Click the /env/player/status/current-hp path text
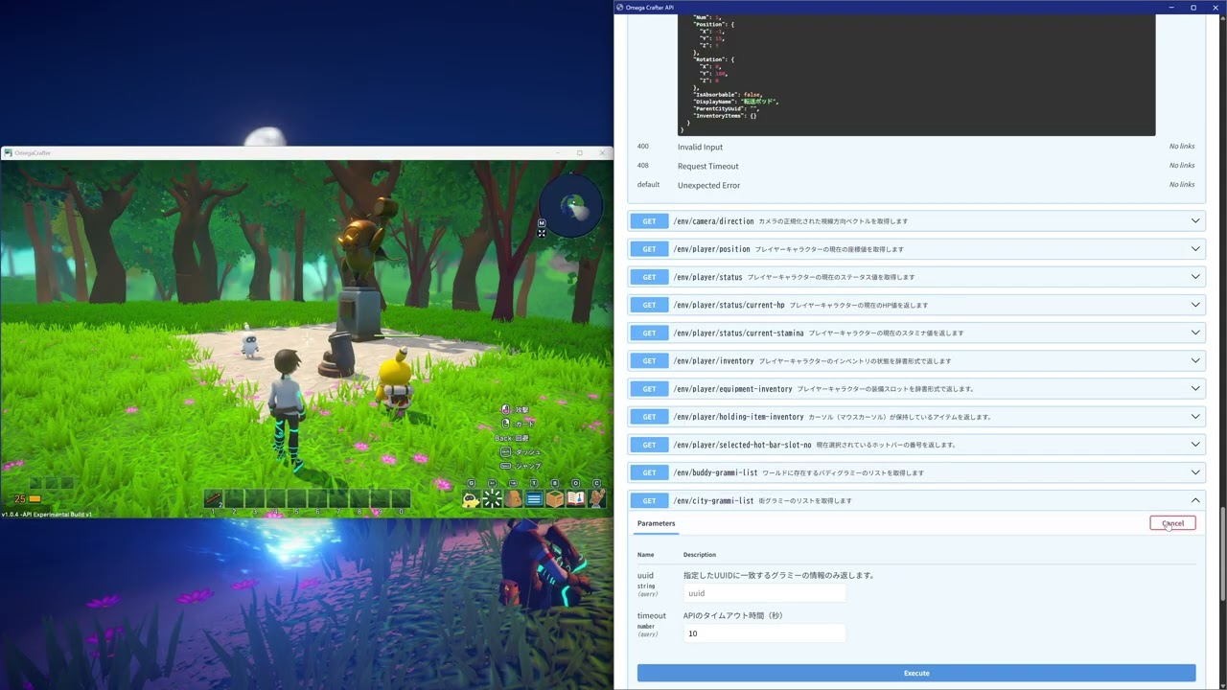The width and height of the screenshot is (1227, 690). click(729, 305)
